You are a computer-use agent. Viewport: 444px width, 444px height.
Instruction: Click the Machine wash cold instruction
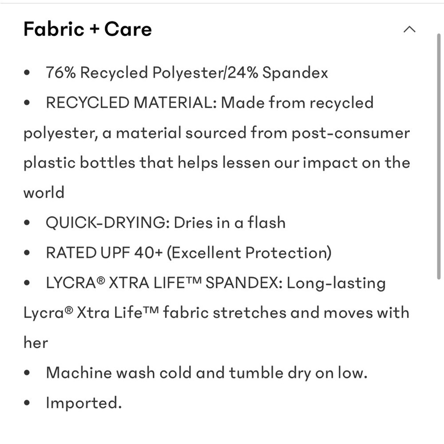coord(207,373)
